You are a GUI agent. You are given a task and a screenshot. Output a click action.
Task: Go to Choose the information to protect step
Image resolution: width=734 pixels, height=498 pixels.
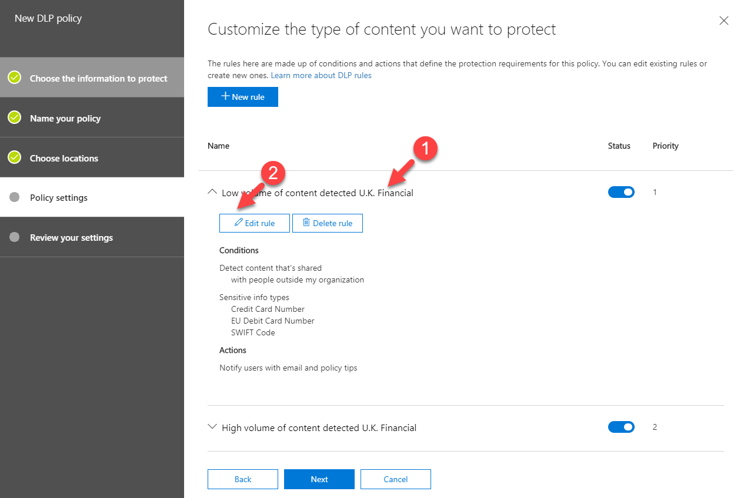(92, 78)
